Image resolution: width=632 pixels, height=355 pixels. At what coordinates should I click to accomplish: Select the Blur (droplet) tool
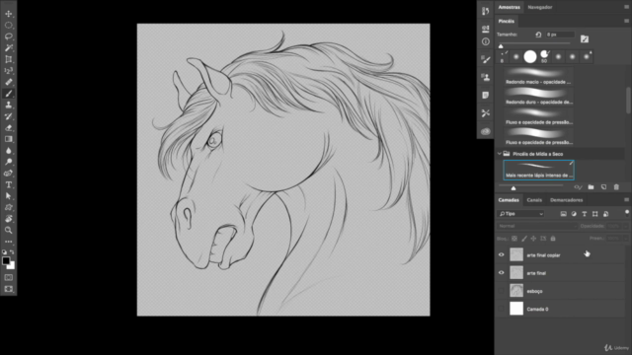click(x=9, y=151)
